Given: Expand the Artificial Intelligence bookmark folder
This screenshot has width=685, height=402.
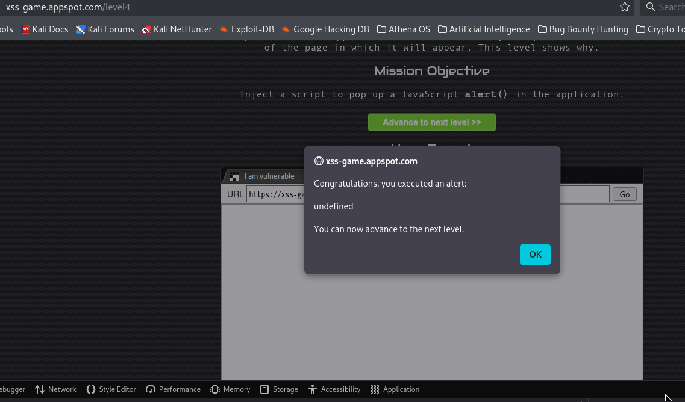Looking at the screenshot, I should (x=484, y=29).
